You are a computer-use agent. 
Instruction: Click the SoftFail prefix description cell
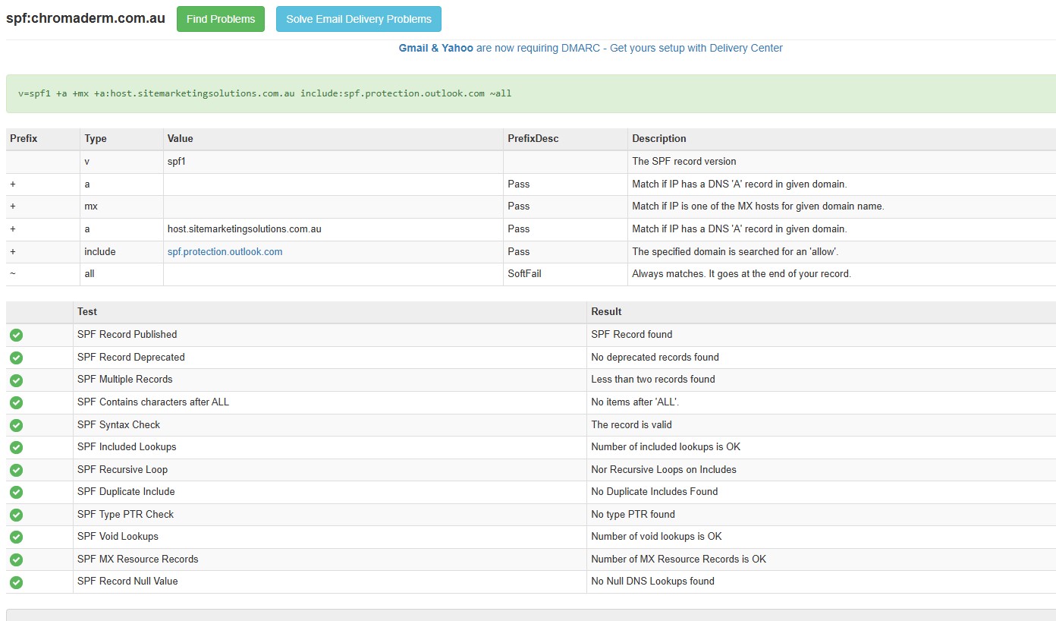point(565,274)
